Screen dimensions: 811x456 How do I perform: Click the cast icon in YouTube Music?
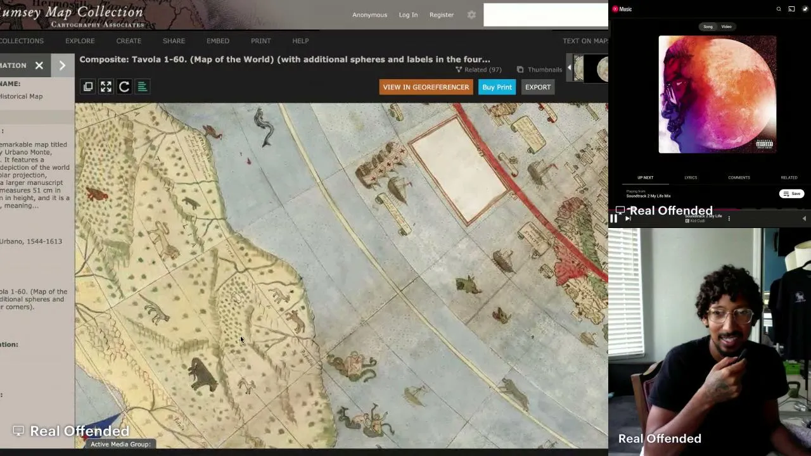(x=791, y=9)
